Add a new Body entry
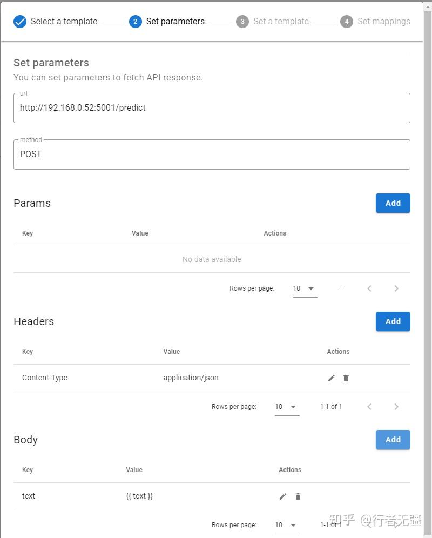Screen dimensions: 432x538 pos(393,440)
